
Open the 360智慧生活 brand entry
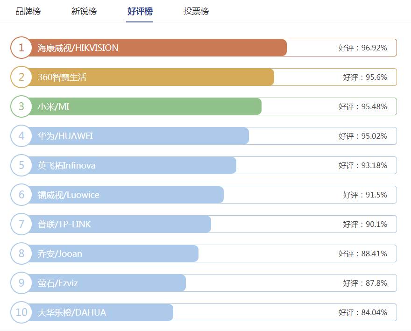pos(62,77)
